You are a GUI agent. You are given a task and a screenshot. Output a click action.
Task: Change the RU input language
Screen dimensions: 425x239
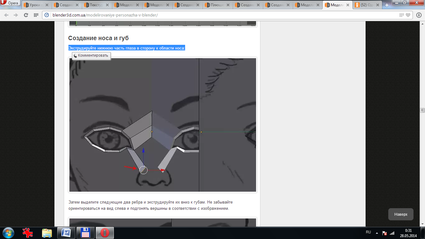coord(368,232)
